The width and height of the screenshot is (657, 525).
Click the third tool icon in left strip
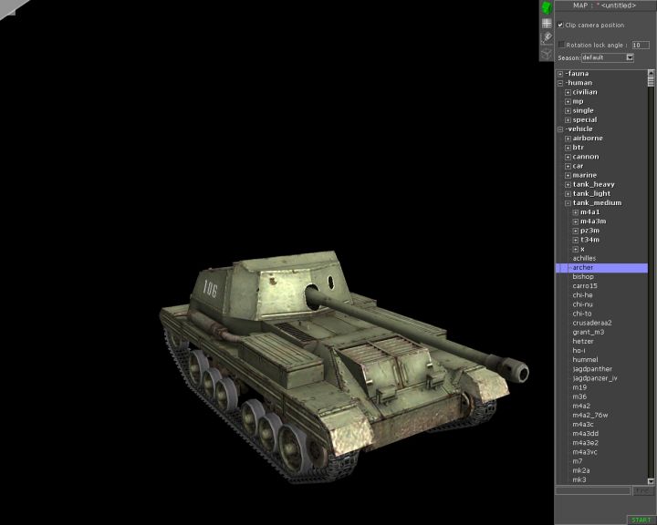point(546,38)
